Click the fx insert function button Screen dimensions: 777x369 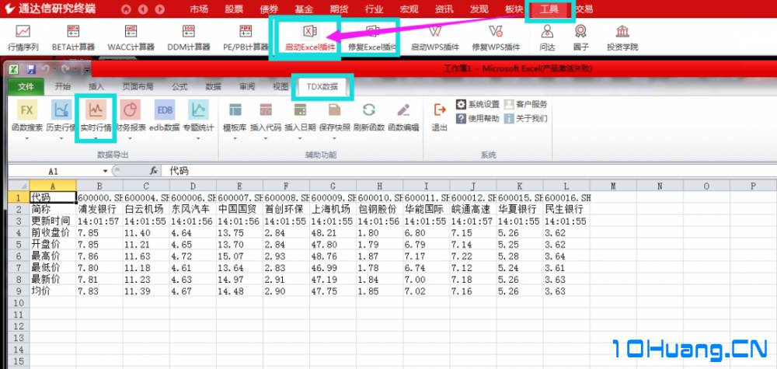(x=154, y=171)
